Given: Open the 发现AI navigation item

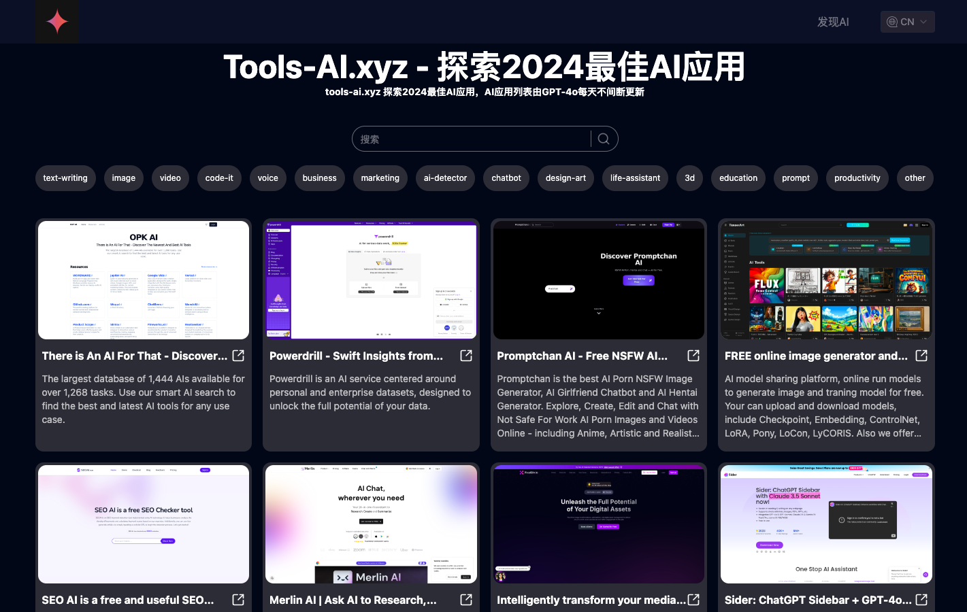Looking at the screenshot, I should 833,22.
